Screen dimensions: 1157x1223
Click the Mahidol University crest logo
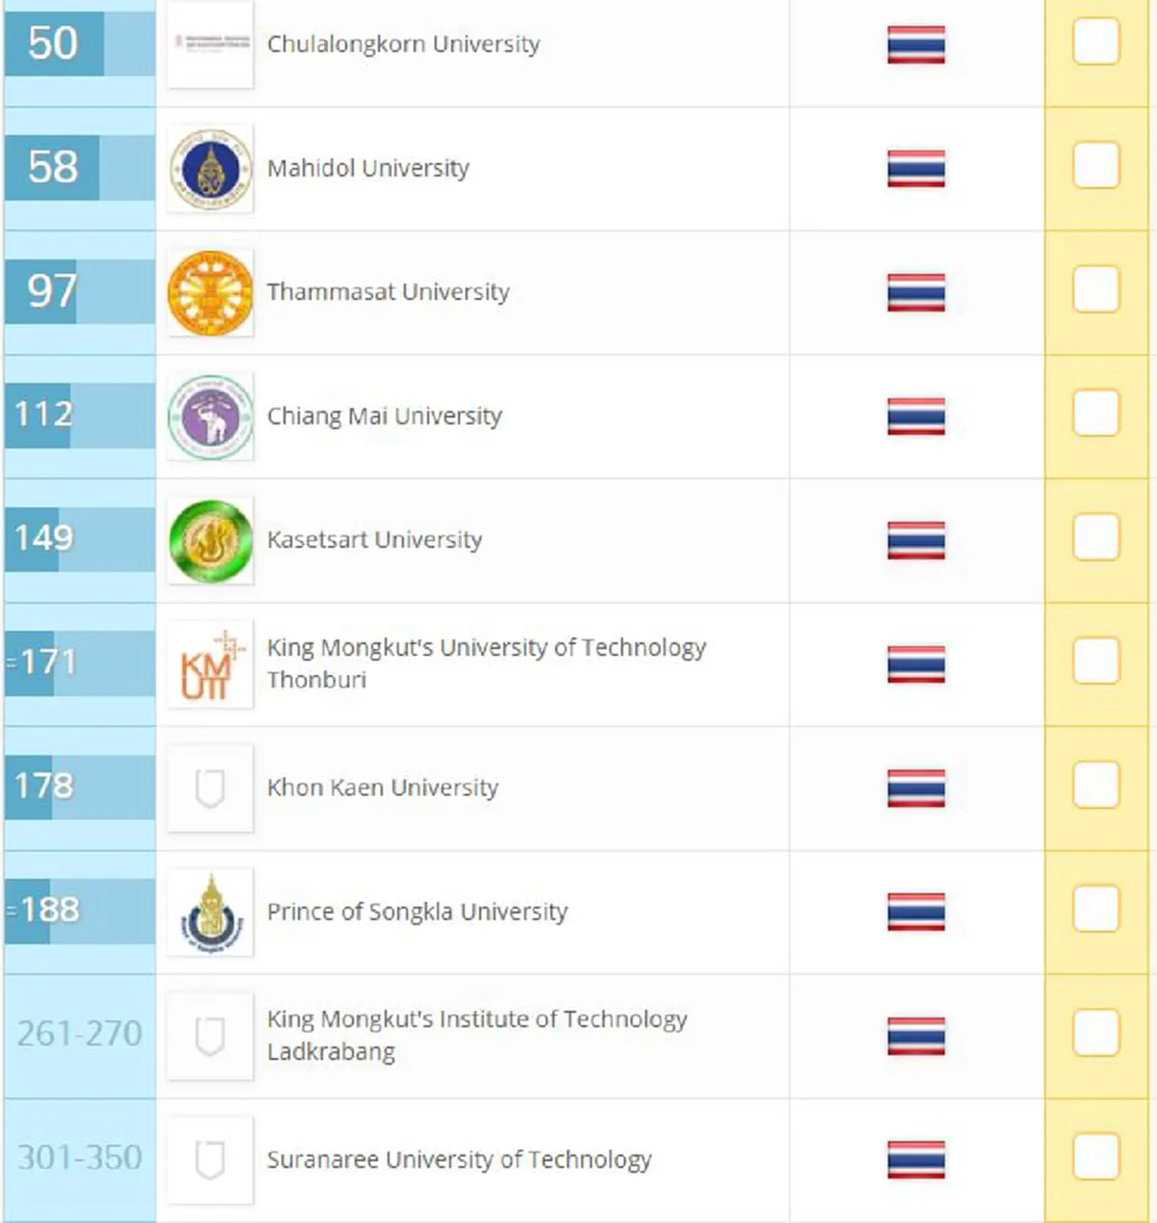[210, 168]
